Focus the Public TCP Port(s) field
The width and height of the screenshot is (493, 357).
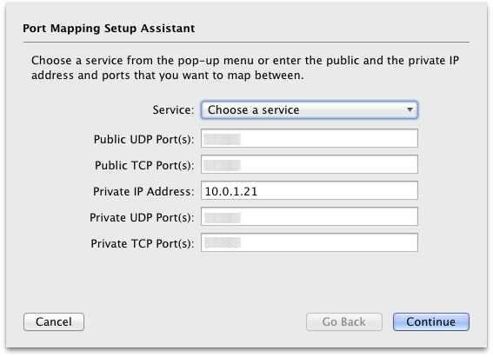pyautogui.click(x=310, y=164)
